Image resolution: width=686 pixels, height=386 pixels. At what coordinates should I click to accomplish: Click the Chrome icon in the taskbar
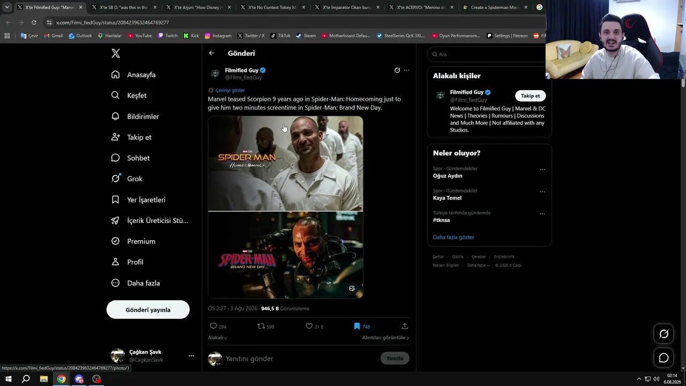[x=62, y=379]
